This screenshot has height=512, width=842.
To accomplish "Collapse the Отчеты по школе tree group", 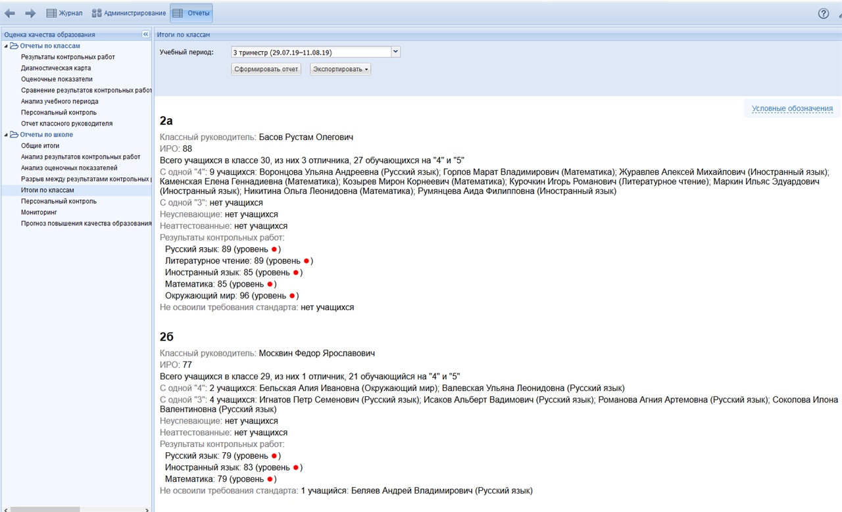I will pyautogui.click(x=6, y=135).
